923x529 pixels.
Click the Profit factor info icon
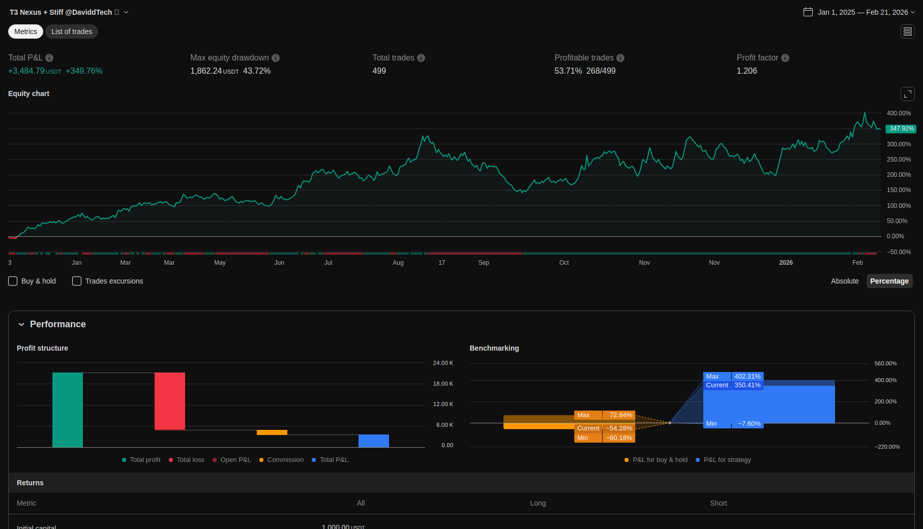785,58
